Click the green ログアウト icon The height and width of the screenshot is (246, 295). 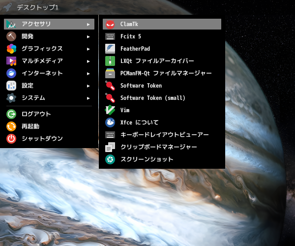pos(11,114)
